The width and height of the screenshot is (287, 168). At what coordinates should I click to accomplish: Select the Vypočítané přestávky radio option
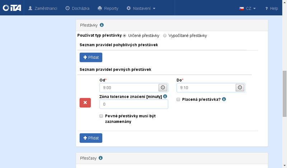click(x=165, y=35)
